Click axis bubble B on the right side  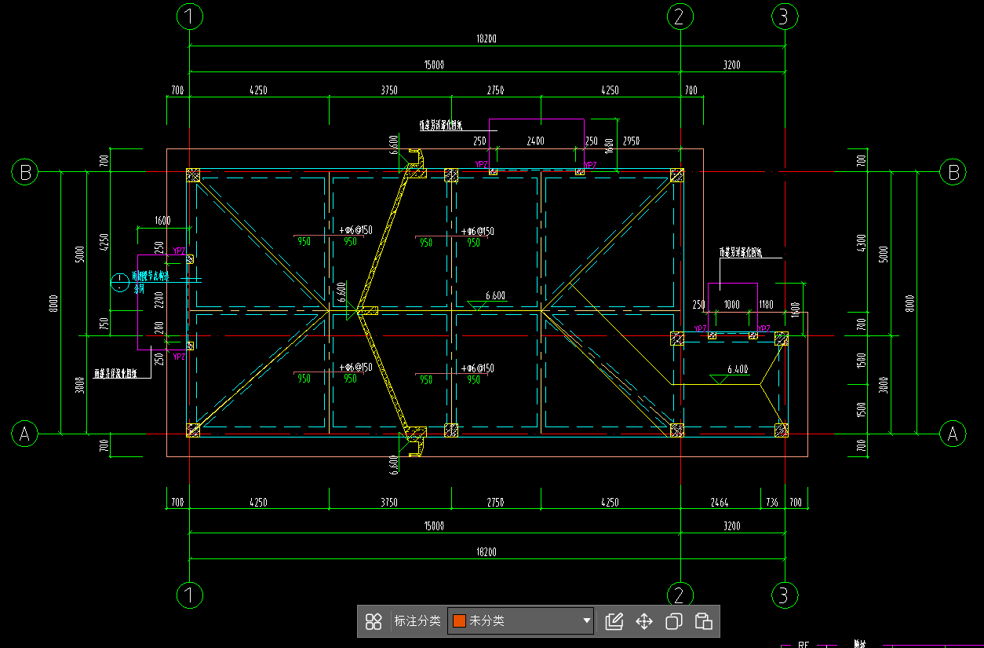[953, 171]
